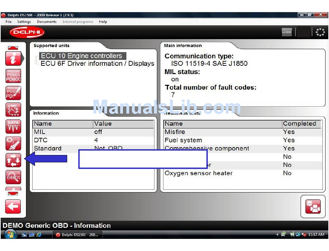Click the dotted circle activity icon
The image size is (329, 251).
[x=320, y=32]
